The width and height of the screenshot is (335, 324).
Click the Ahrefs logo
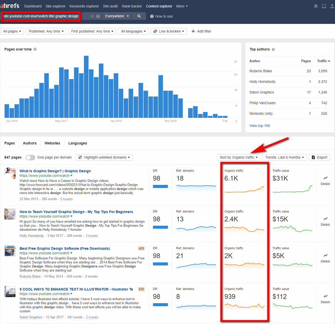click(x=10, y=6)
